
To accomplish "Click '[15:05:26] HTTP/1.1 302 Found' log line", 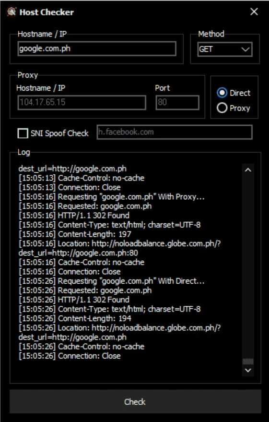I will (74, 300).
